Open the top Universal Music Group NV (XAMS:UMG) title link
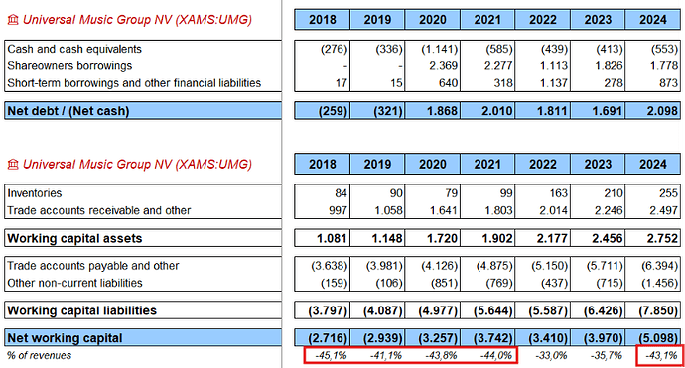Viewport: 685px width, 368px height. click(x=137, y=20)
